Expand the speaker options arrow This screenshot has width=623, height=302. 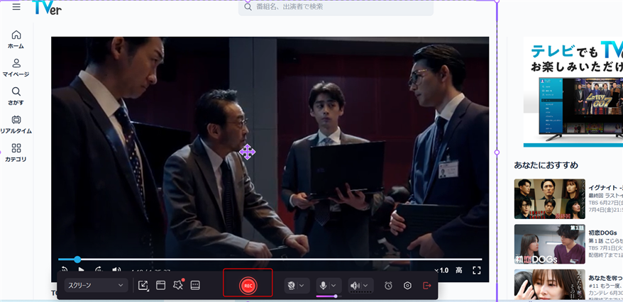(365, 285)
